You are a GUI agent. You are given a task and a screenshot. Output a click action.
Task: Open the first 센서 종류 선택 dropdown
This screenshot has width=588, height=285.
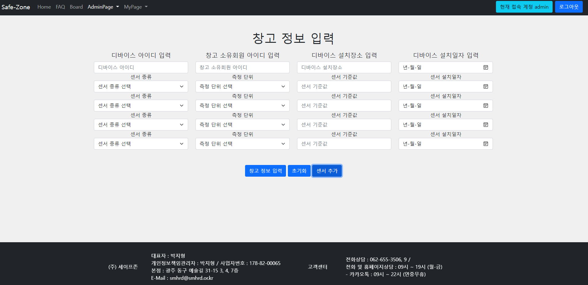pos(141,86)
